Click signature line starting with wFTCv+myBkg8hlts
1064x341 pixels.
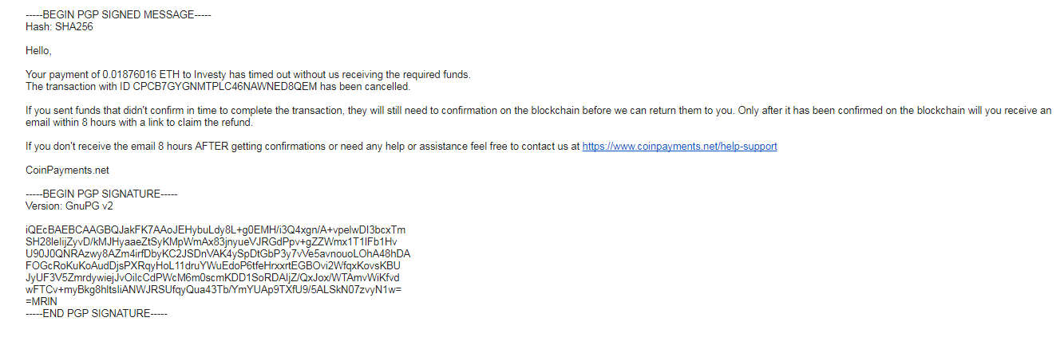(x=213, y=290)
